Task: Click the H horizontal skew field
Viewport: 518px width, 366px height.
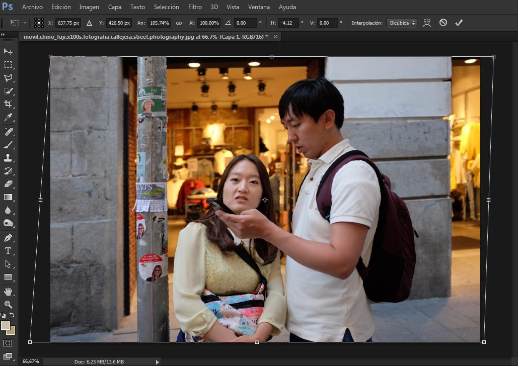Action: click(x=288, y=23)
